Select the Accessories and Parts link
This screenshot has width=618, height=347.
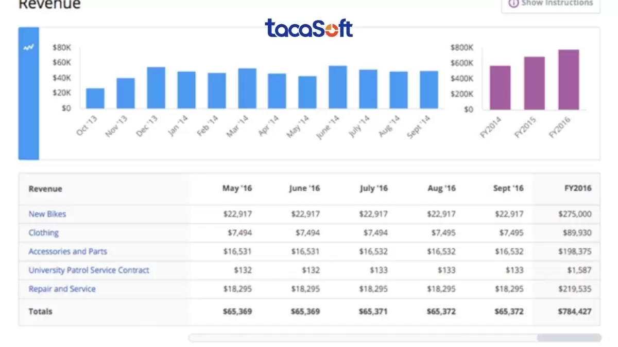coord(68,251)
